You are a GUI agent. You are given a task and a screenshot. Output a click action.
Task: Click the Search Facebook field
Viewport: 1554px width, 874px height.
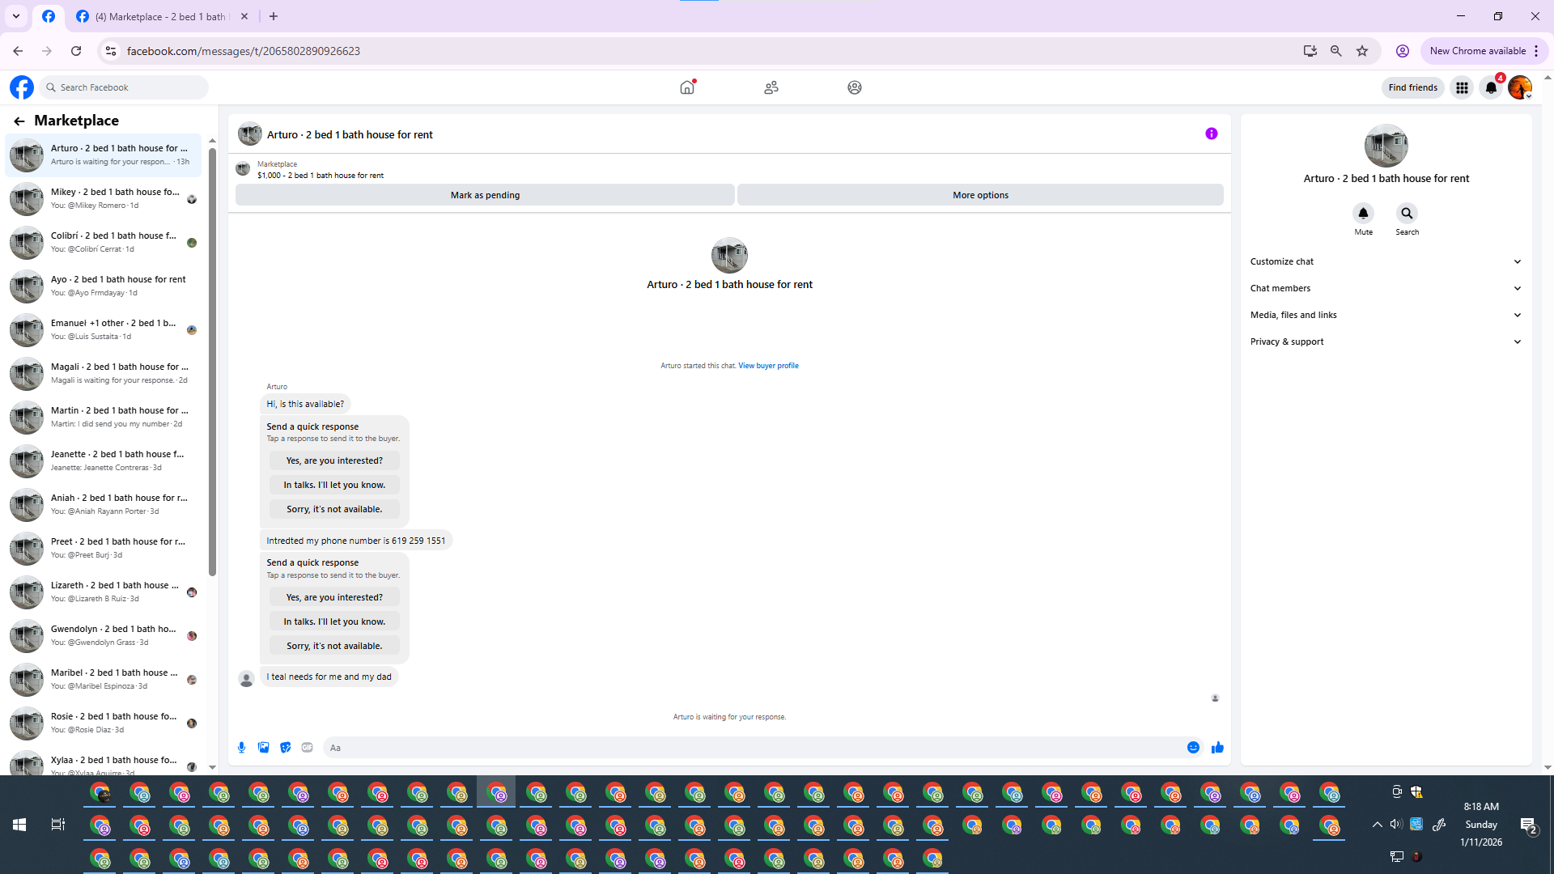coord(124,87)
